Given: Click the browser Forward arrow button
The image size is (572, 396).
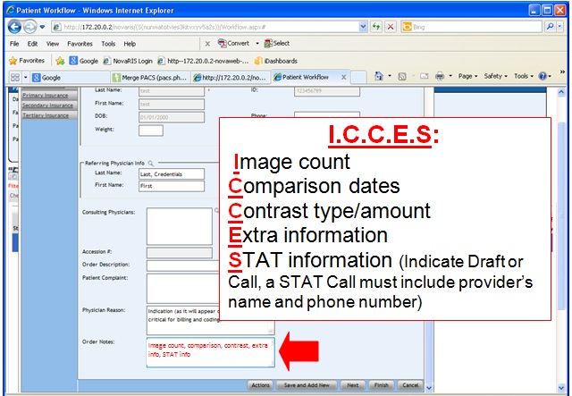Looking at the screenshot, I should [29, 27].
